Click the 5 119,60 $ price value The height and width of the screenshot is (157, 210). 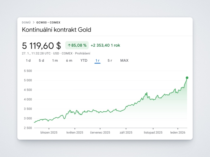click(x=41, y=46)
